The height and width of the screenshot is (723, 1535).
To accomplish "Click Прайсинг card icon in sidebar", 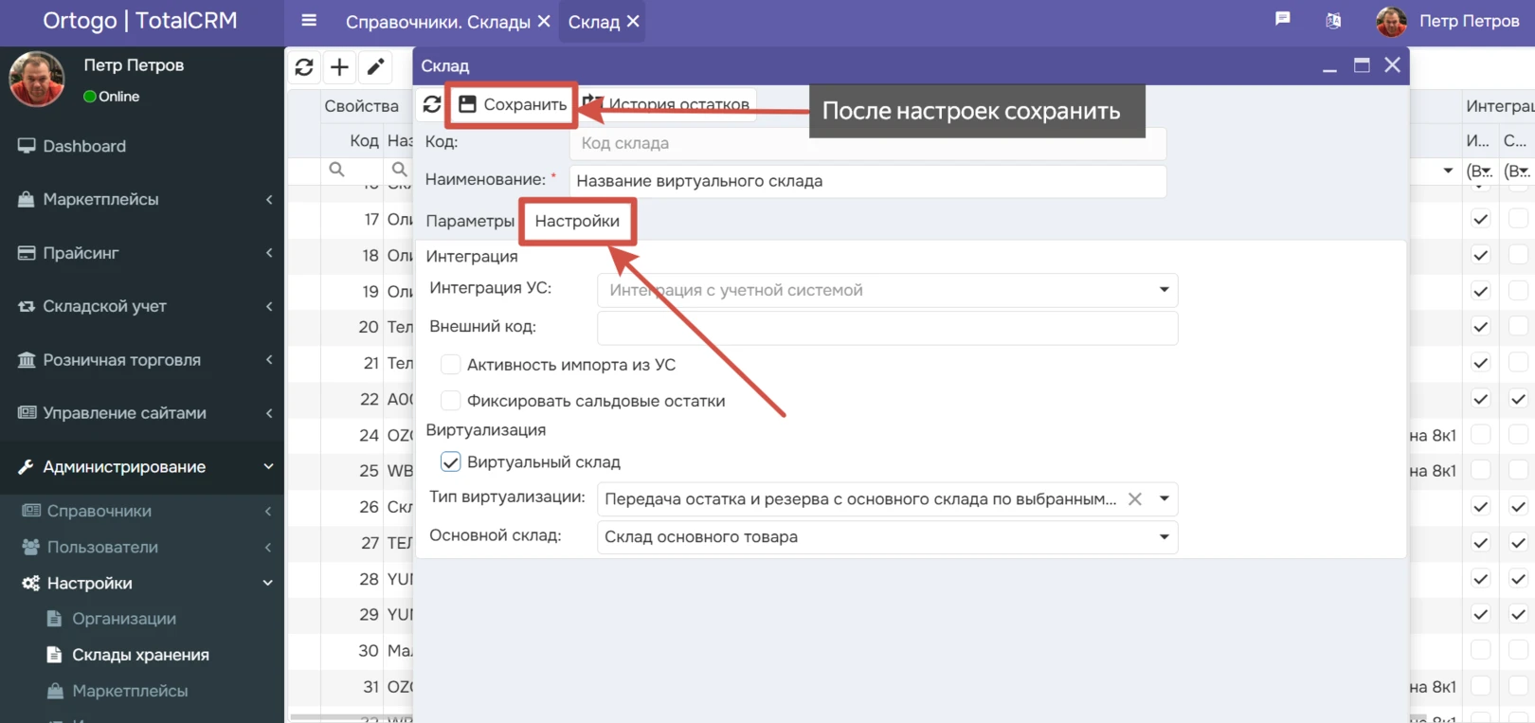I will pyautogui.click(x=27, y=253).
